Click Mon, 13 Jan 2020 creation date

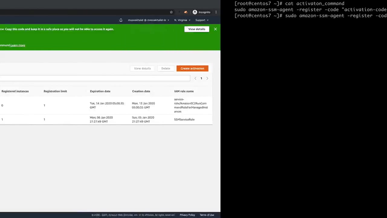tap(143, 105)
